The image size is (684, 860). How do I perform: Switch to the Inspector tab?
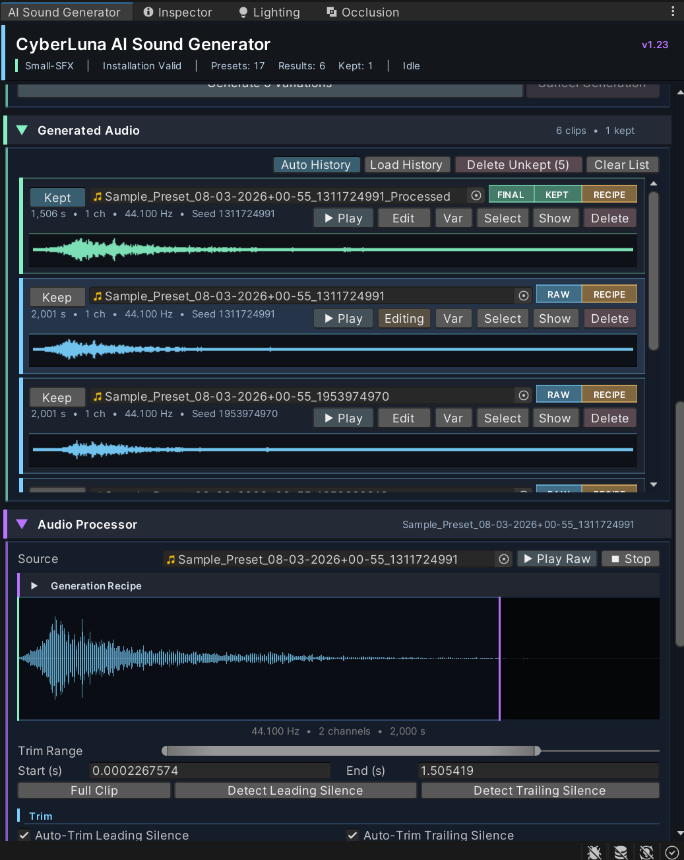tap(177, 12)
